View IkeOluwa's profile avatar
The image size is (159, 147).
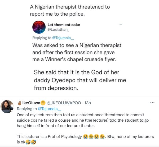[x=7, y=107]
